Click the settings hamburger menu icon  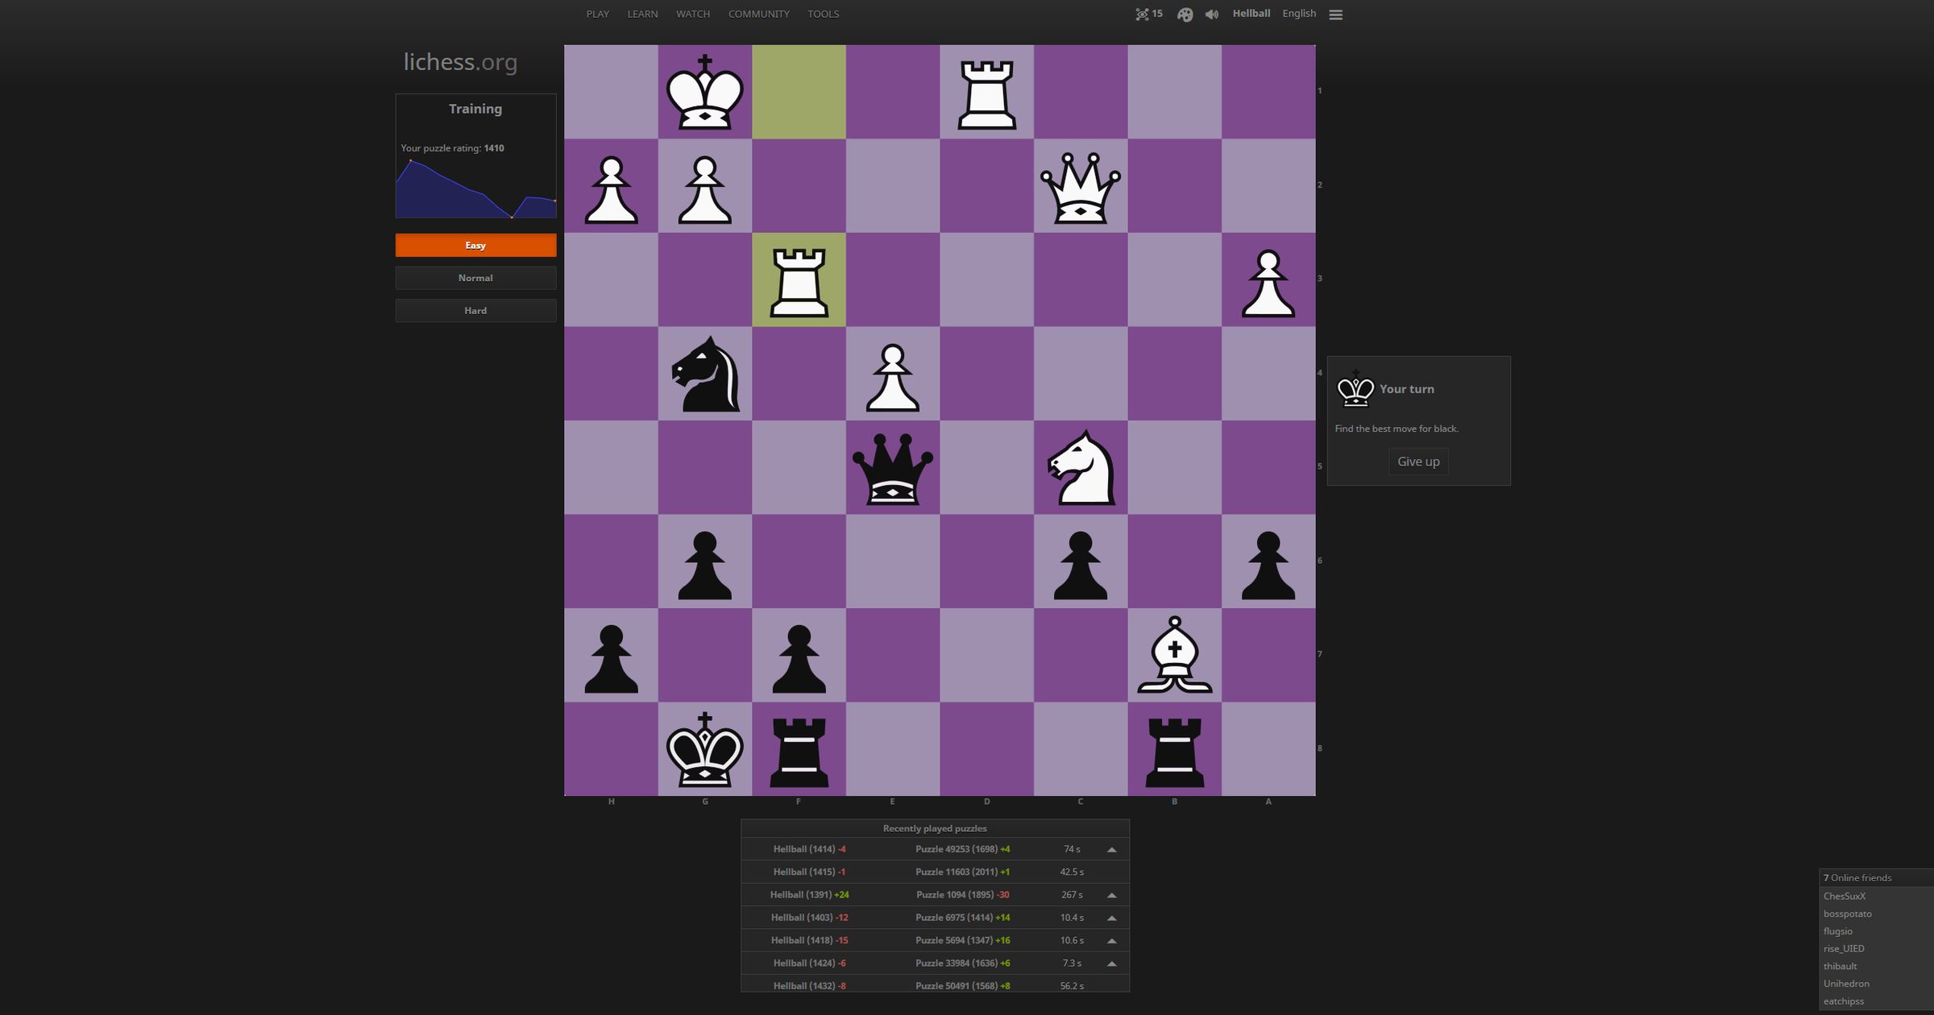(1335, 14)
